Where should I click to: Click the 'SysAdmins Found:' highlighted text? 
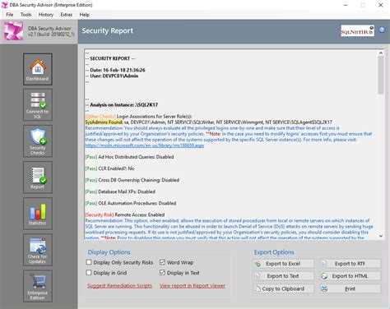point(104,122)
